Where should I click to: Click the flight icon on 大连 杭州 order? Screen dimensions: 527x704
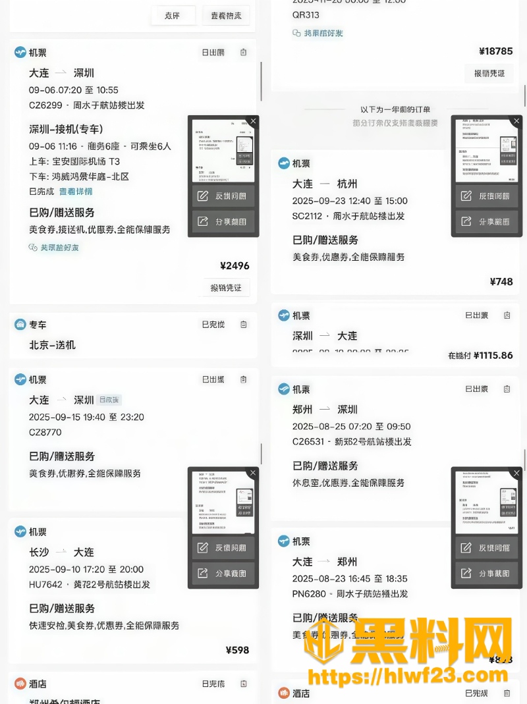tap(283, 163)
